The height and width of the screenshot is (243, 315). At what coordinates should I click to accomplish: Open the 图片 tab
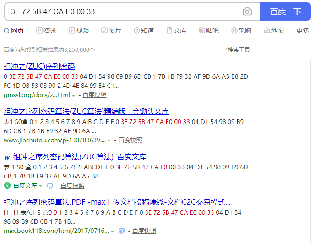(x=111, y=31)
